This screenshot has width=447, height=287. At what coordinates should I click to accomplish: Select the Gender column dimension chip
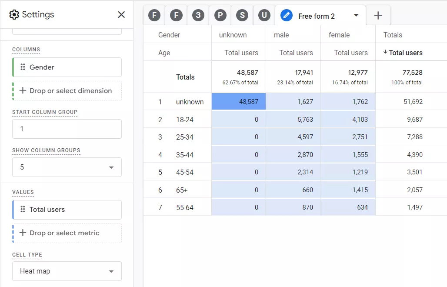pos(67,67)
